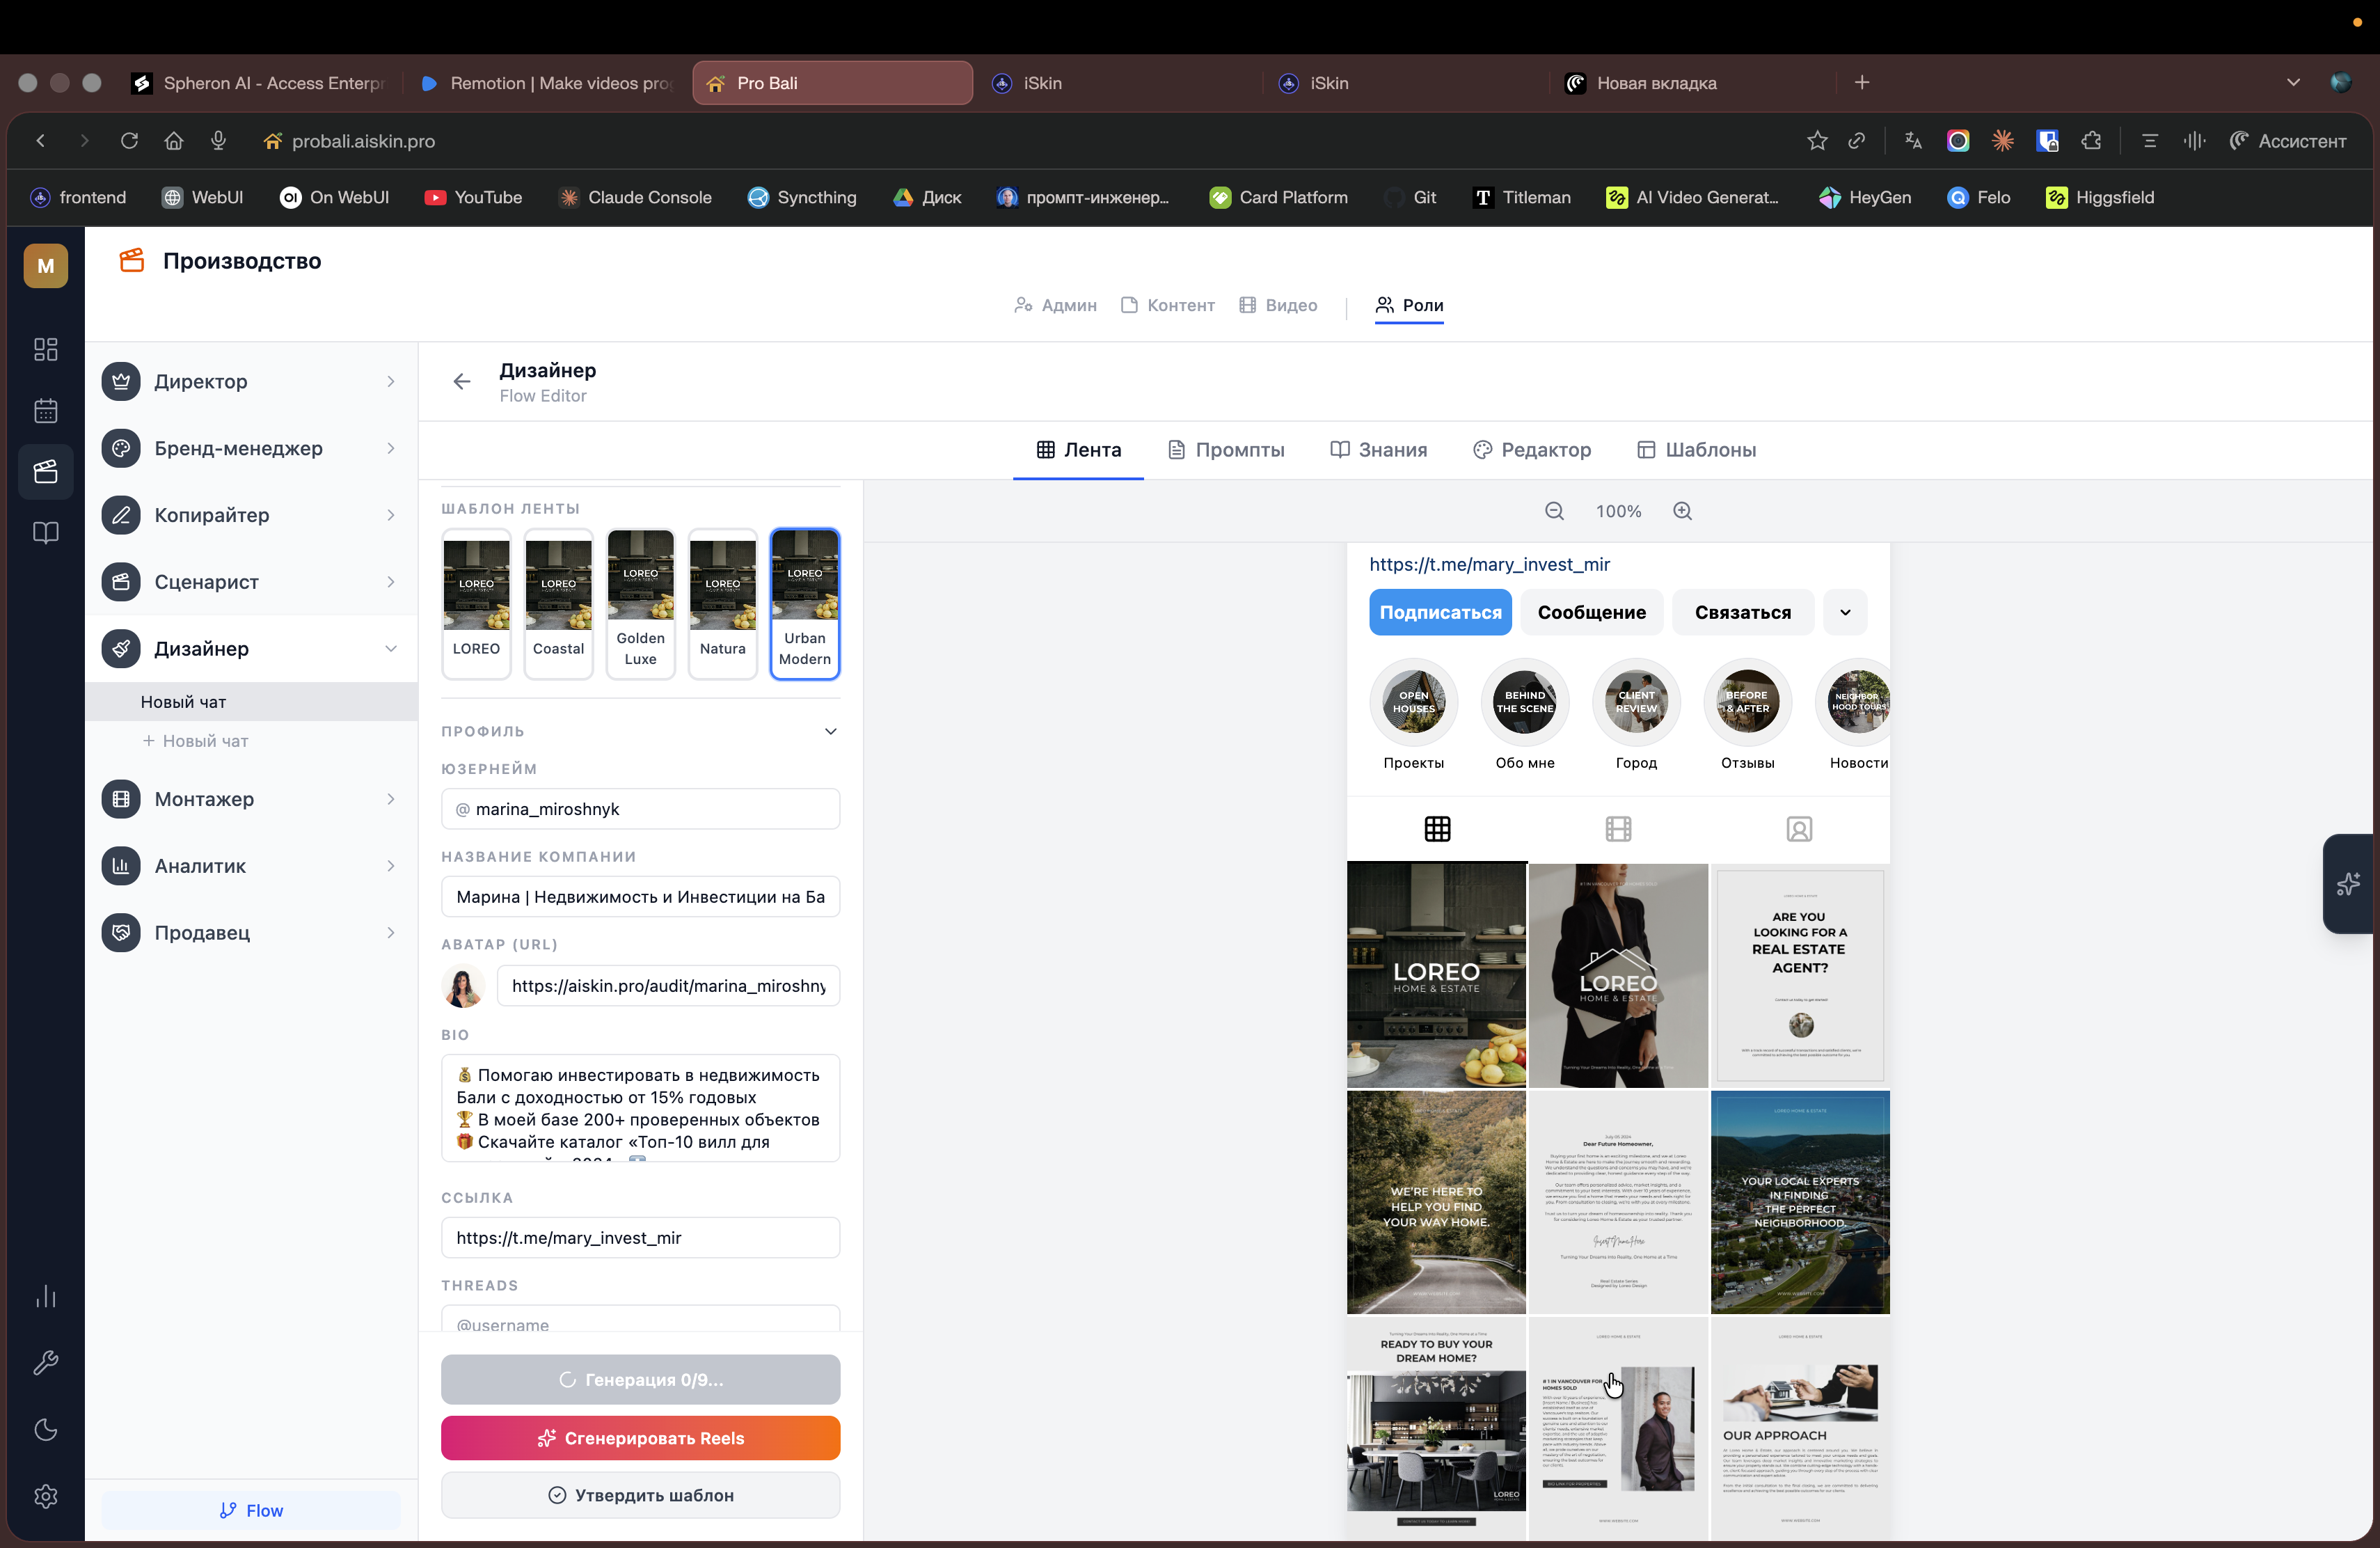The width and height of the screenshot is (2380, 1548).
Task: Select the Coastal feed template
Action: [x=558, y=603]
